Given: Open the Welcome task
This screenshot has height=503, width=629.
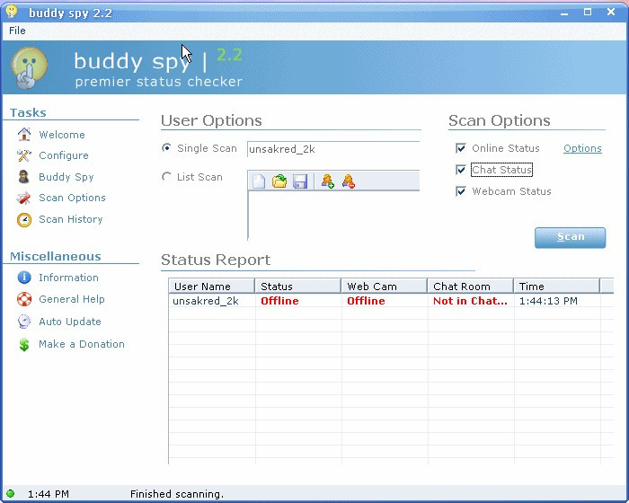Looking at the screenshot, I should click(62, 135).
